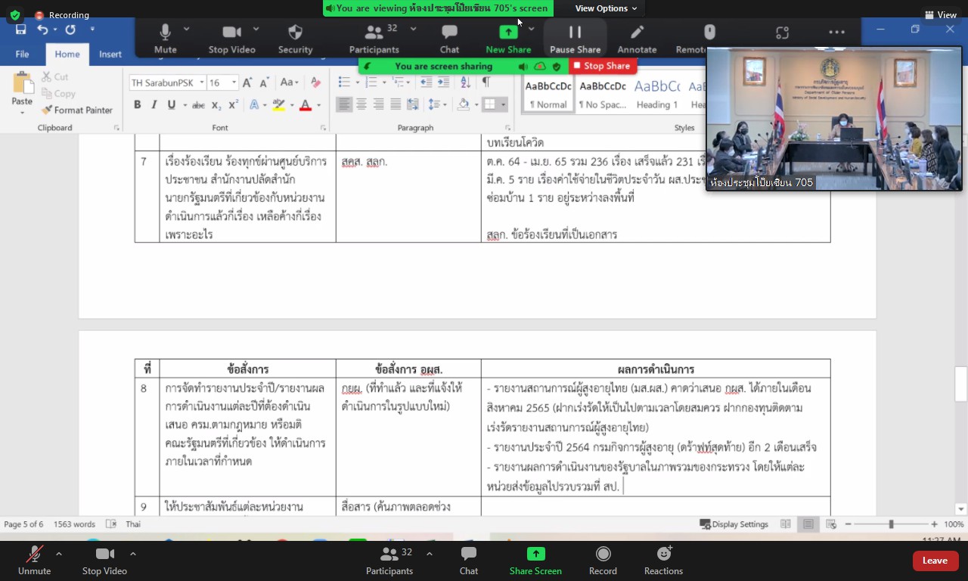This screenshot has width=968, height=581.
Task: Switch to the Insert ribbon tab
Action: (x=110, y=54)
